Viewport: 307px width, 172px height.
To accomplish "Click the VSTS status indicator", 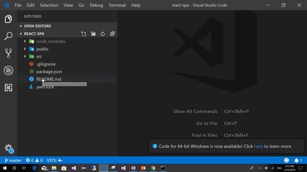I will (x=54, y=161).
